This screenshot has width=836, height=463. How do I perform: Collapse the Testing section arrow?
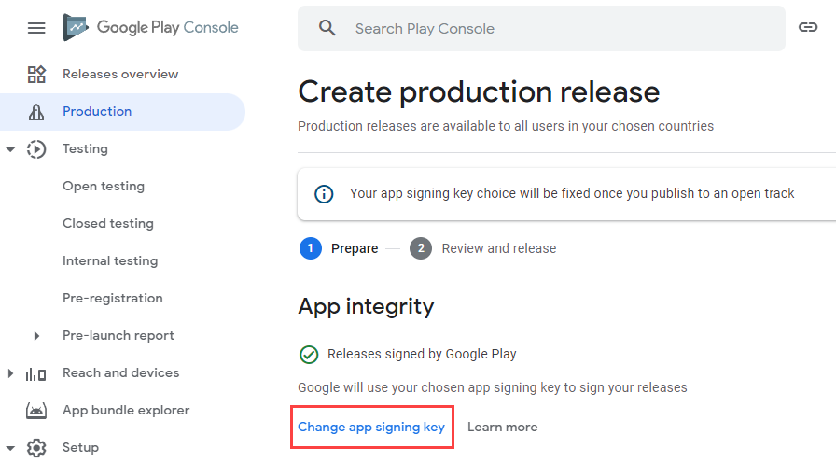(x=10, y=149)
